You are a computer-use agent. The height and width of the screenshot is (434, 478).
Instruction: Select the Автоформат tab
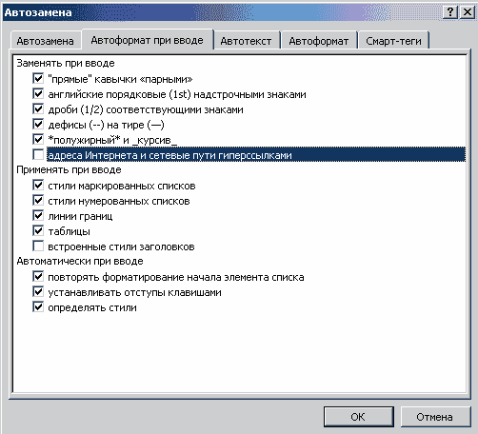319,41
